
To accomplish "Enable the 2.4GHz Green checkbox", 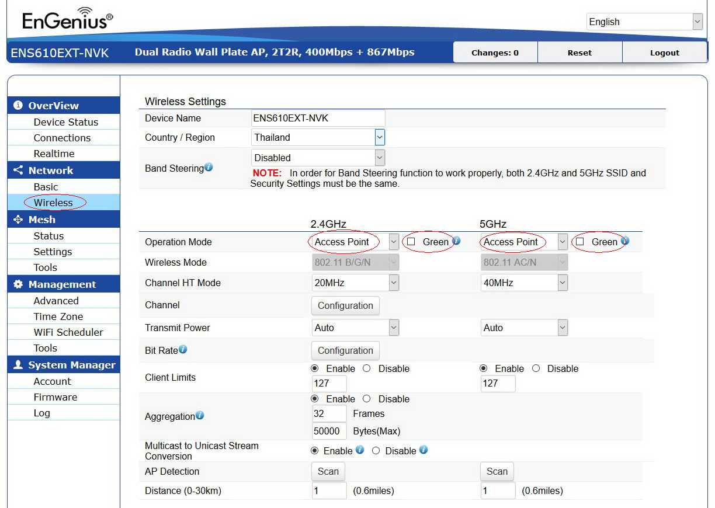I will [411, 241].
